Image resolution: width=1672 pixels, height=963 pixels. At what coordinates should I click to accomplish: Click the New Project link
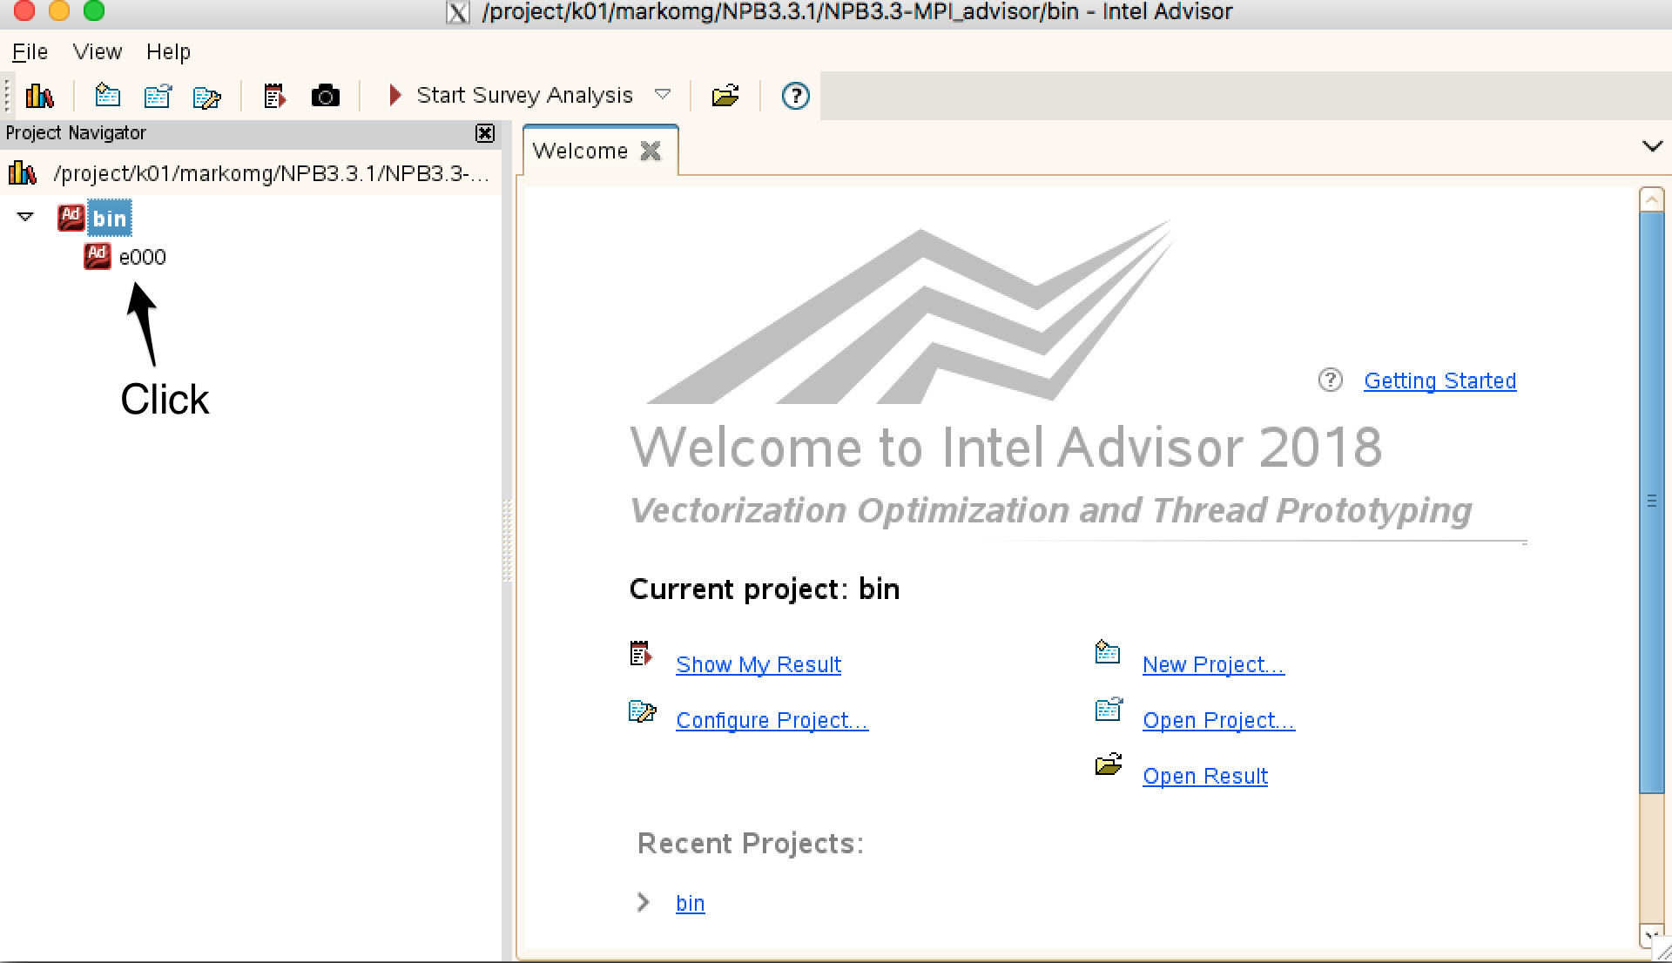[x=1213, y=664]
